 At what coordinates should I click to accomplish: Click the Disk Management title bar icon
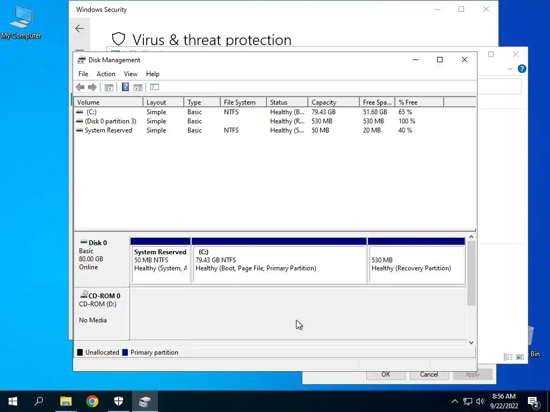(x=82, y=60)
